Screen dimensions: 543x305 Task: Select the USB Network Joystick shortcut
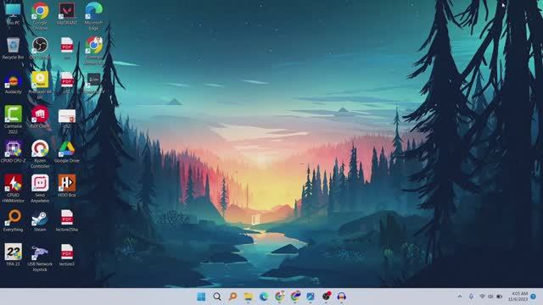40,258
